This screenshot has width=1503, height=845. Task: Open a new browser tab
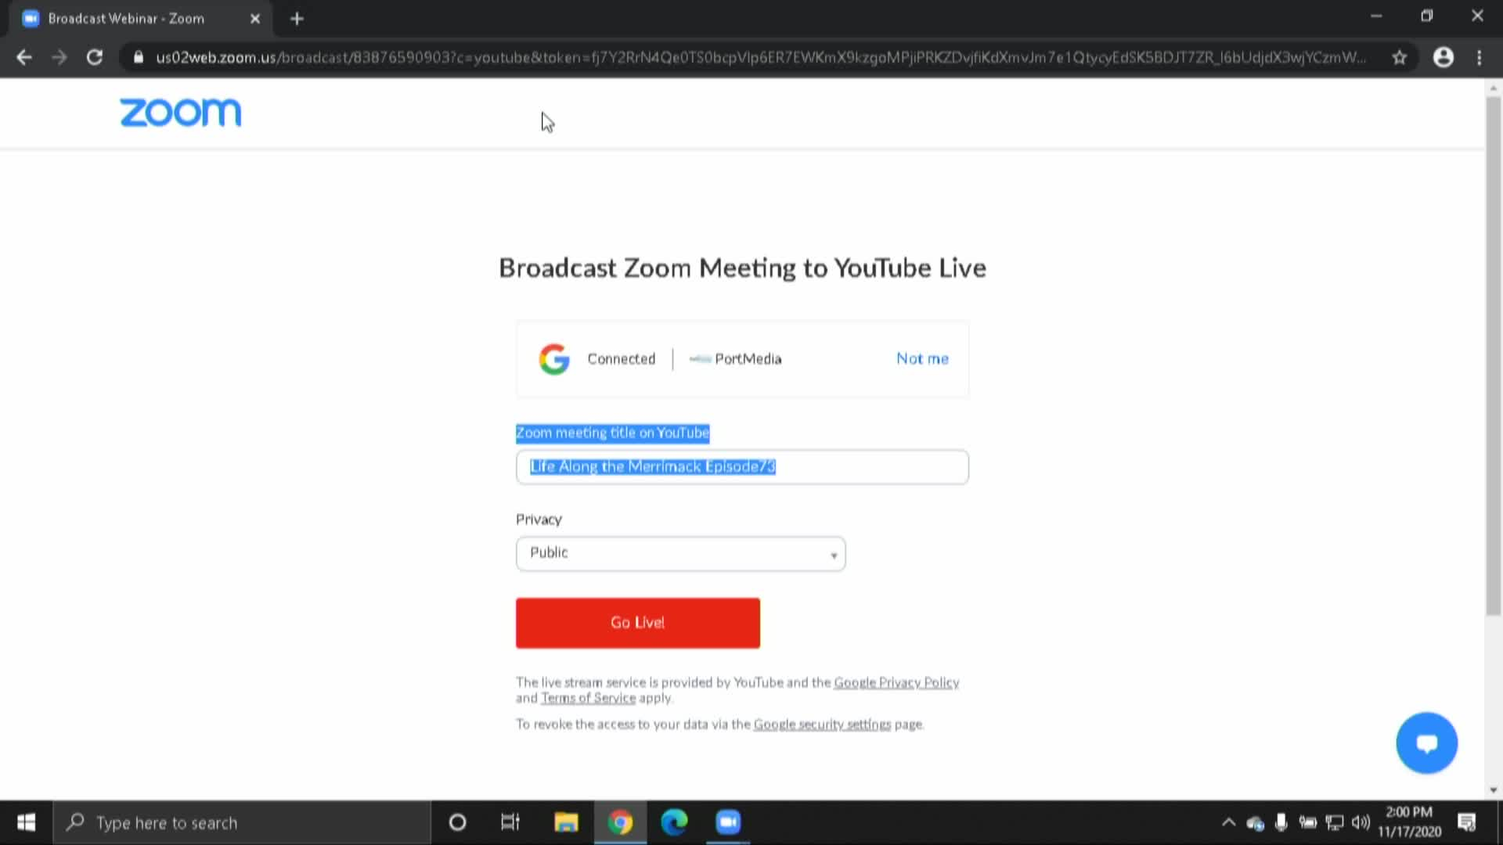(x=297, y=19)
